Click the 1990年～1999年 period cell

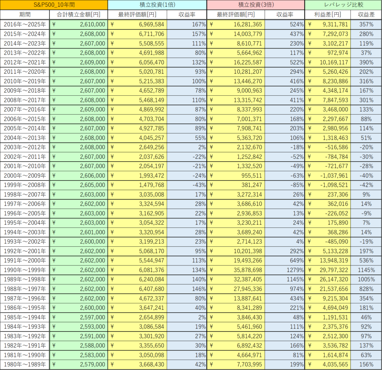[x=25, y=270]
